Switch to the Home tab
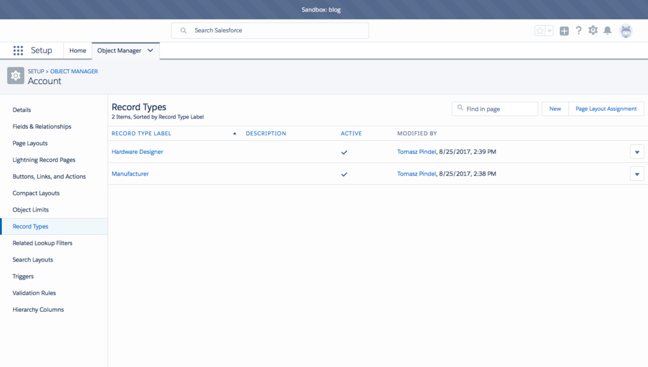The image size is (648, 367). tap(78, 50)
